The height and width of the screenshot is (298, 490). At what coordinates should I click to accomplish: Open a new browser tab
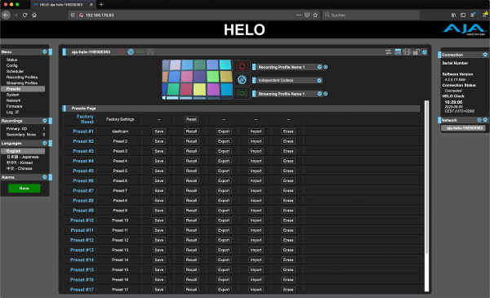101,4
